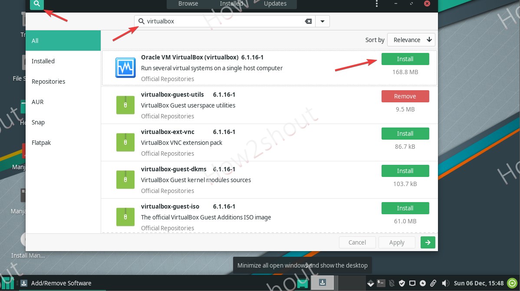This screenshot has height=291, width=520.
Task: Remove virtualbox-guest-utils package
Action: (405, 96)
